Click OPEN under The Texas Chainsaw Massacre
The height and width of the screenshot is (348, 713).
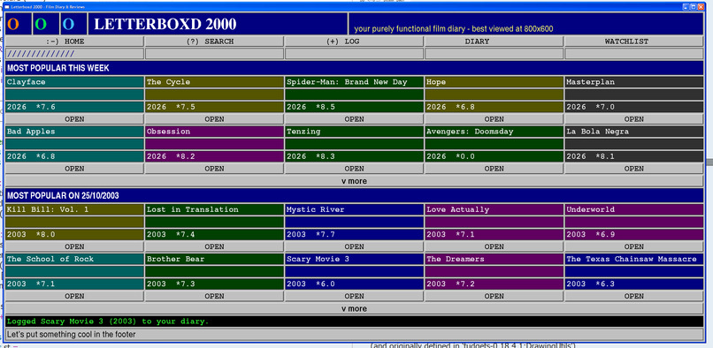634,296
